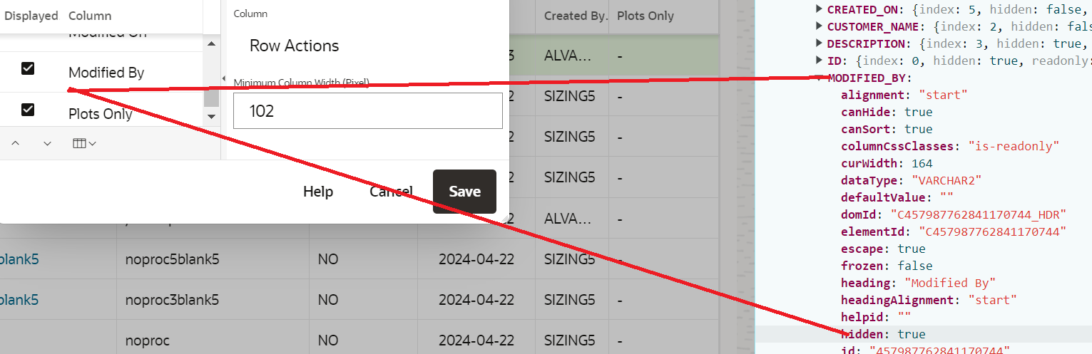Collapse the column list via splitter triangle
Viewport: 1092px width, 354px height.
pos(224,79)
